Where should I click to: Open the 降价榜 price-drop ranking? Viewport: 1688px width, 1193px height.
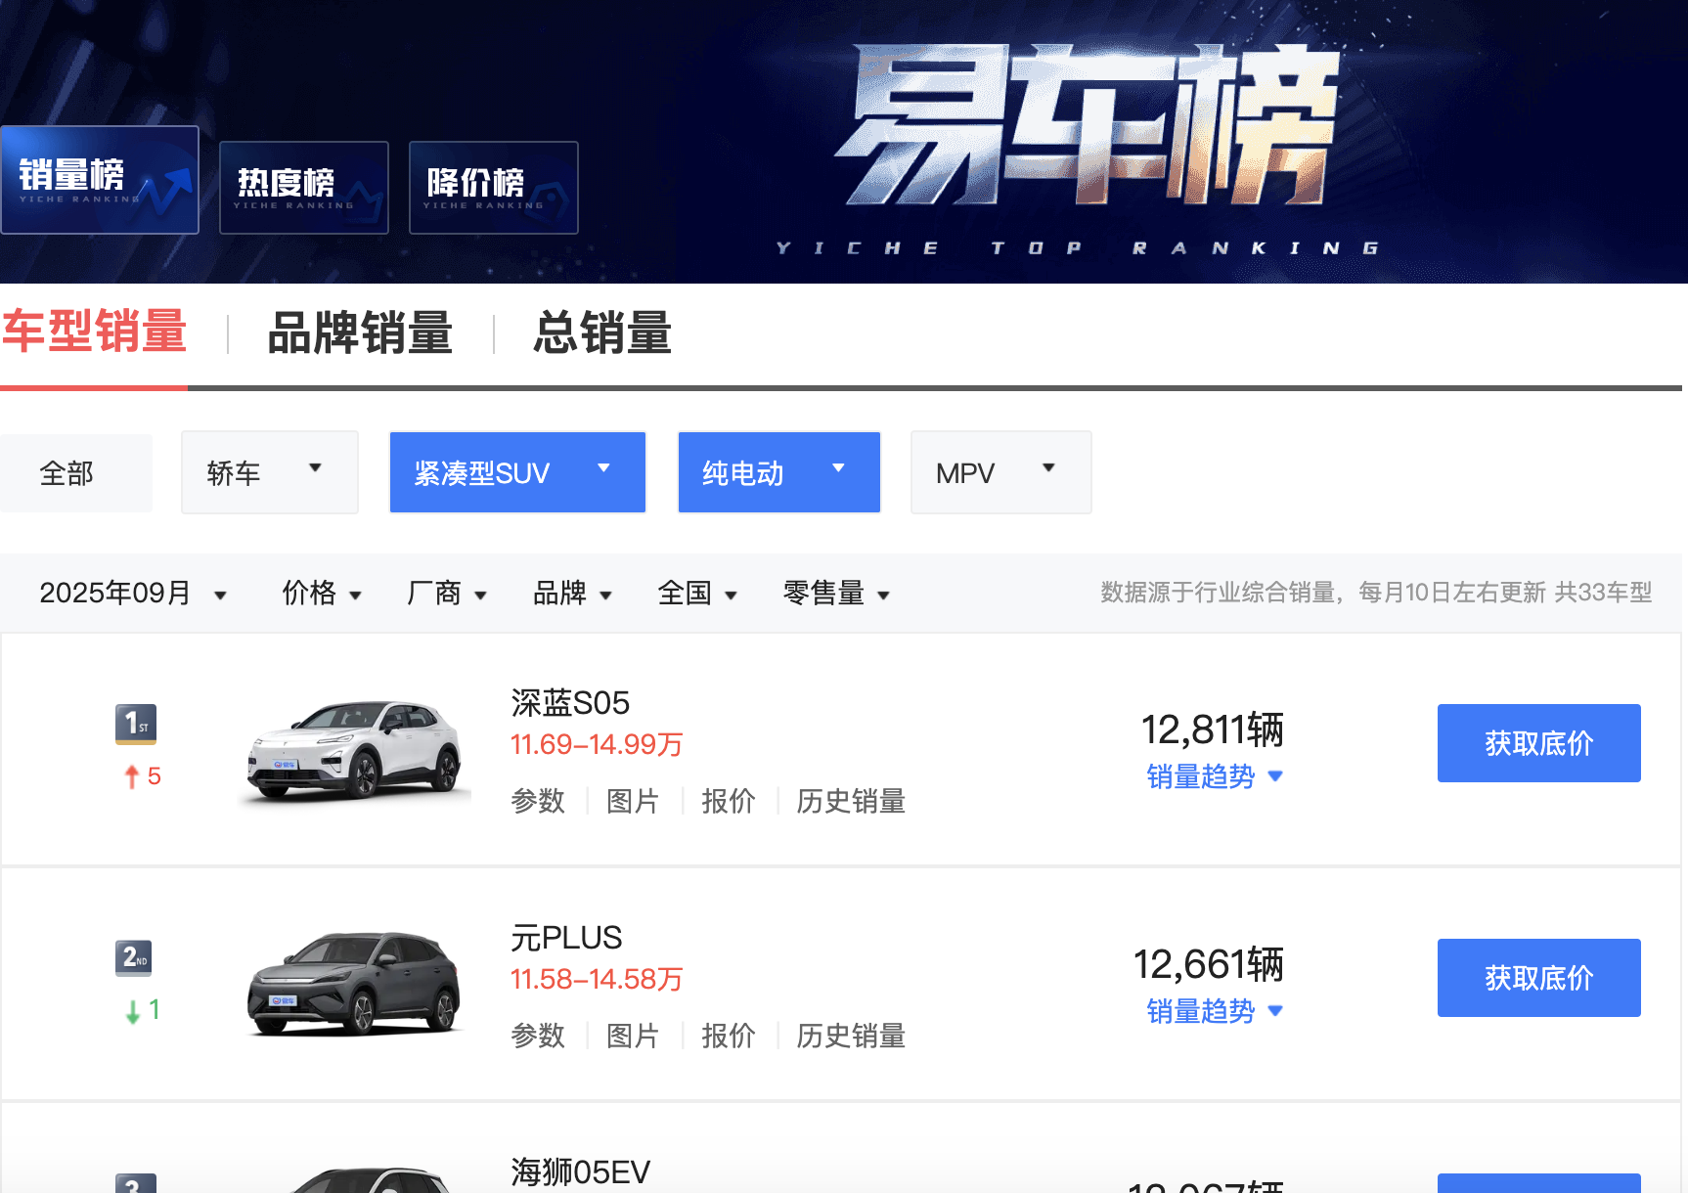coord(493,187)
